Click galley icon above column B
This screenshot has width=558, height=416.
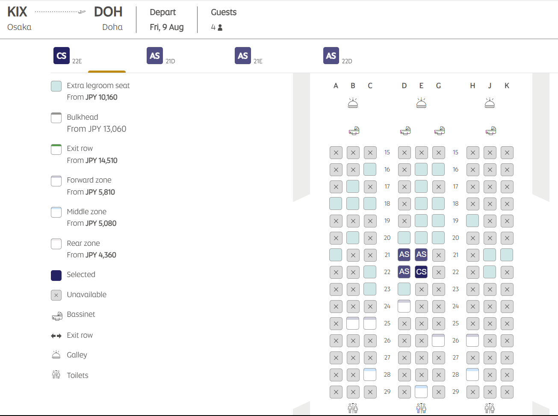(353, 103)
